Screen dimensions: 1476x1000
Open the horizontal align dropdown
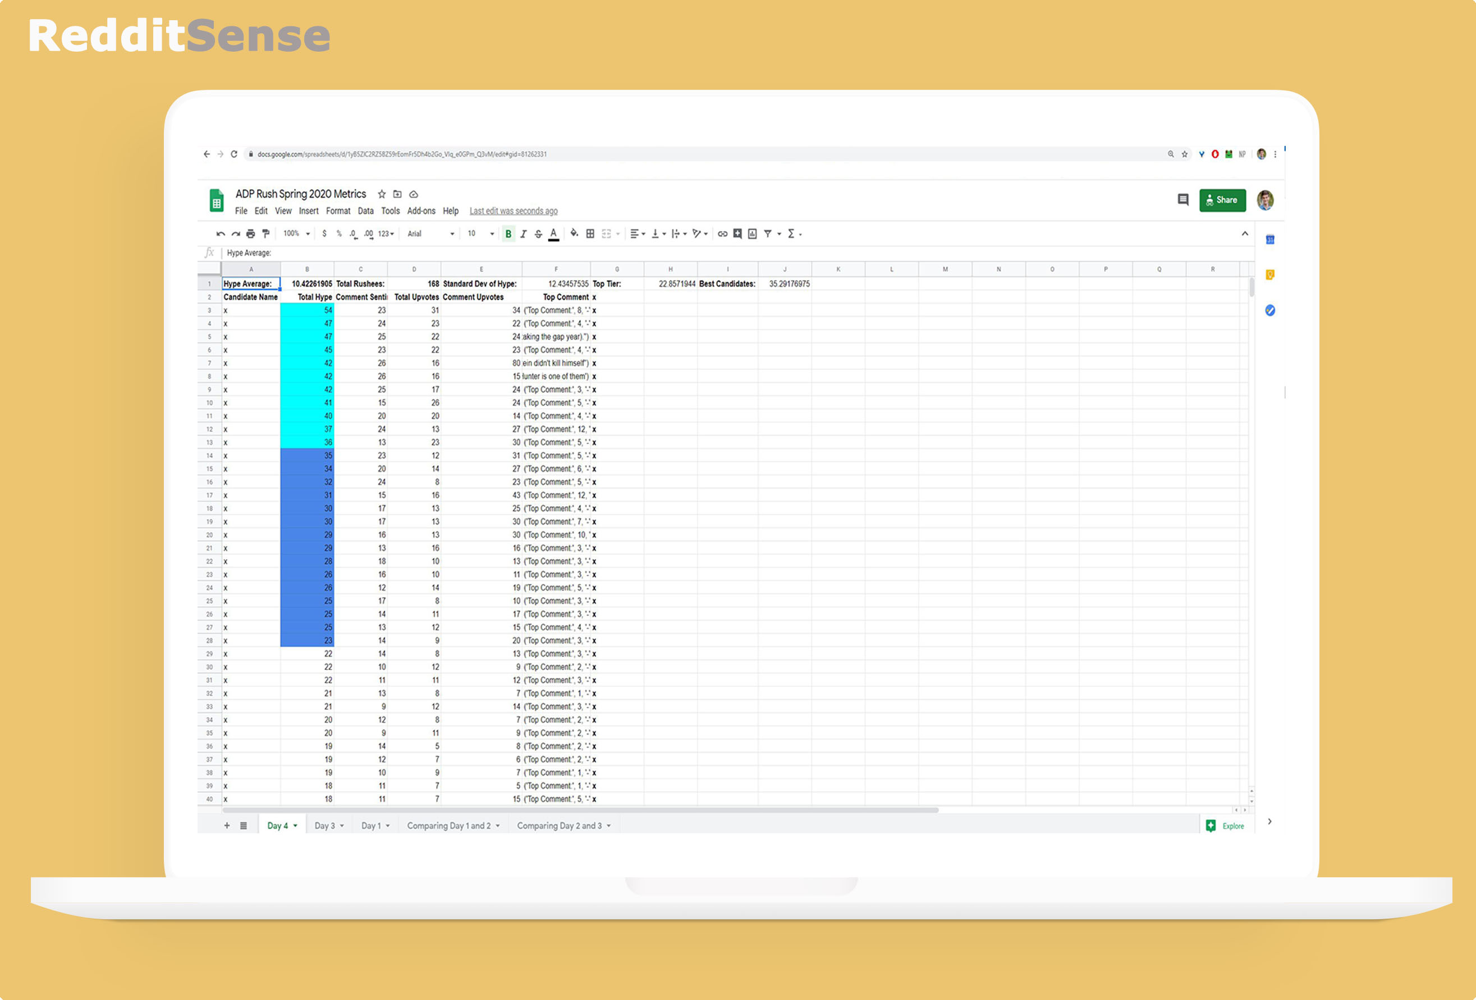pyautogui.click(x=638, y=233)
